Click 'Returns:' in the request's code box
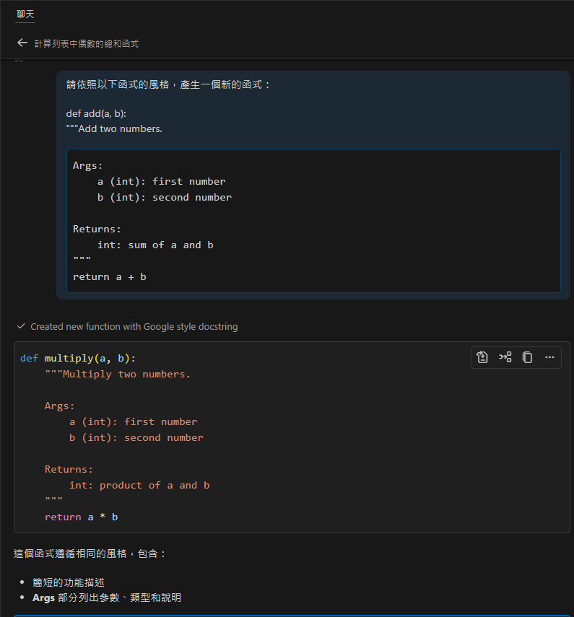 pos(97,229)
